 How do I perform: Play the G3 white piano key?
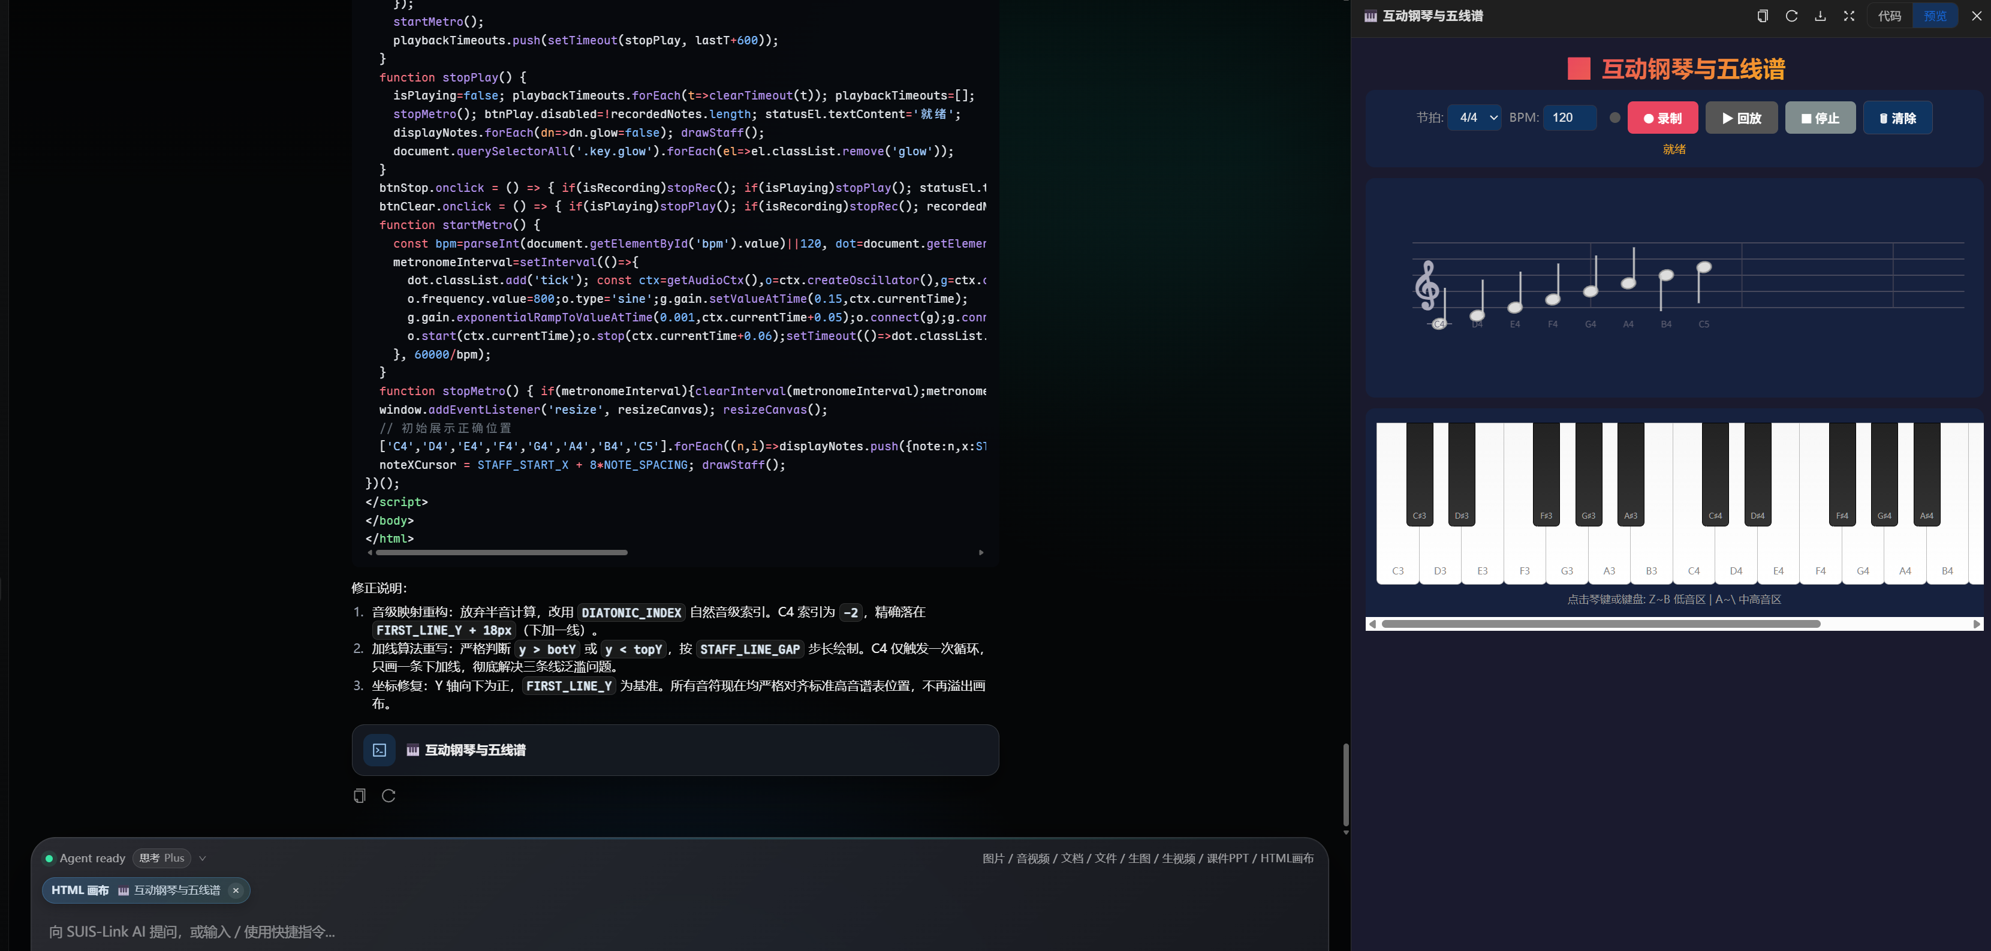coord(1567,556)
